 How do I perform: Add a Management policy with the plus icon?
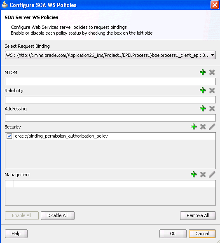[x=194, y=174]
